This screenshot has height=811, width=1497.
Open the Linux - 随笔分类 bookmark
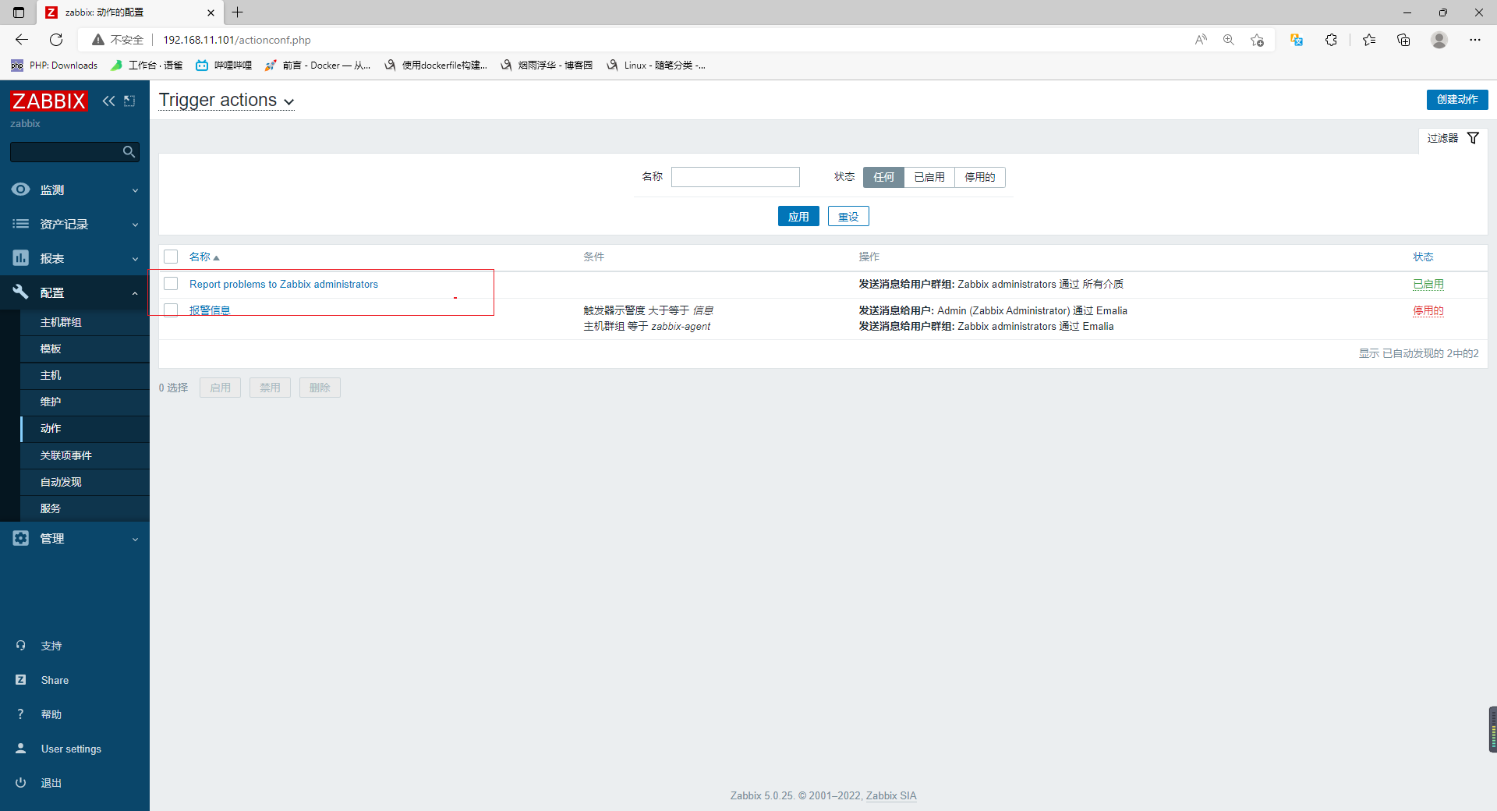[x=656, y=66]
